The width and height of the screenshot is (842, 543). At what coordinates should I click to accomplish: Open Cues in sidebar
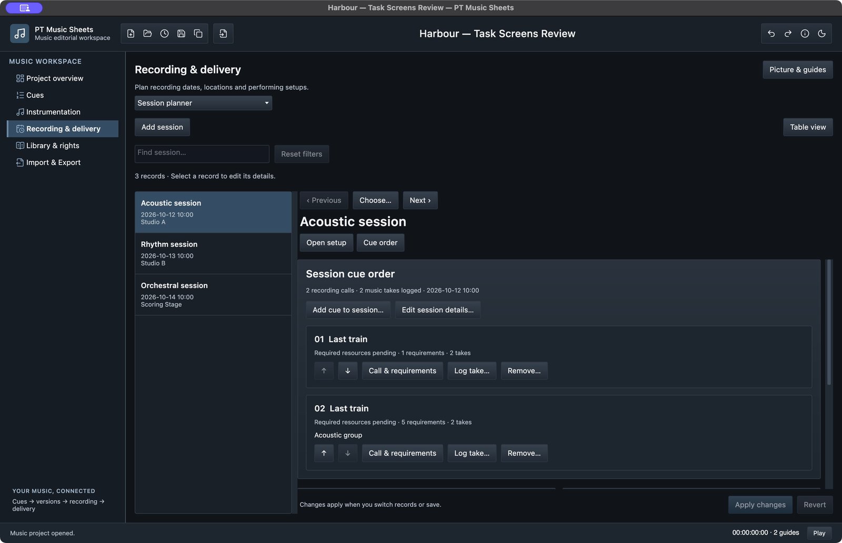63,95
